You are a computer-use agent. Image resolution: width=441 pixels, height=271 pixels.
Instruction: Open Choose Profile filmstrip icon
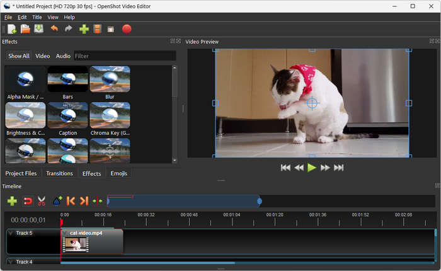97,29
